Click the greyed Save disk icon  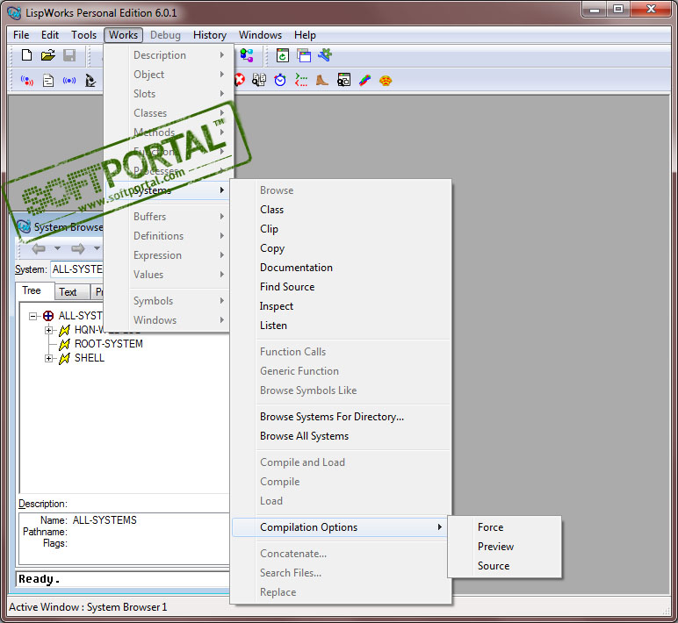point(69,55)
